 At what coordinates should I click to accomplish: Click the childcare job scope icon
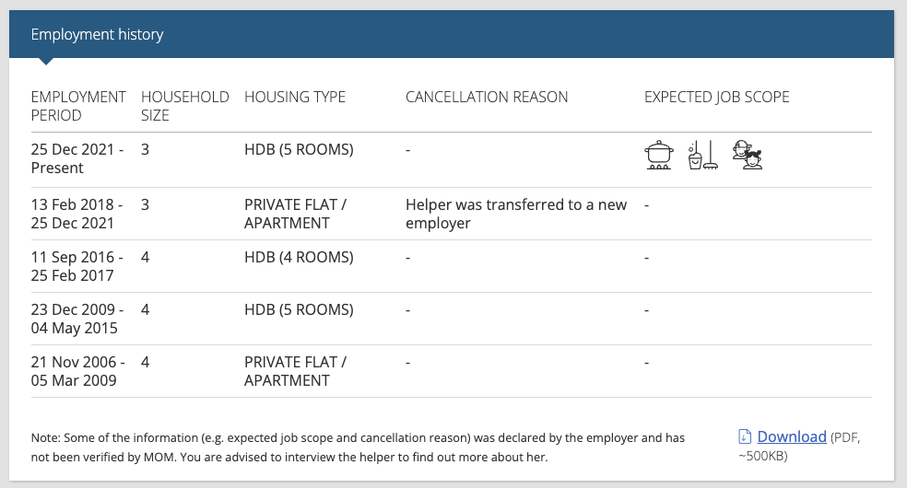pyautogui.click(x=748, y=155)
